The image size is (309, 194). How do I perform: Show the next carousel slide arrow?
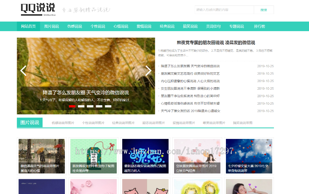(x=148, y=70)
